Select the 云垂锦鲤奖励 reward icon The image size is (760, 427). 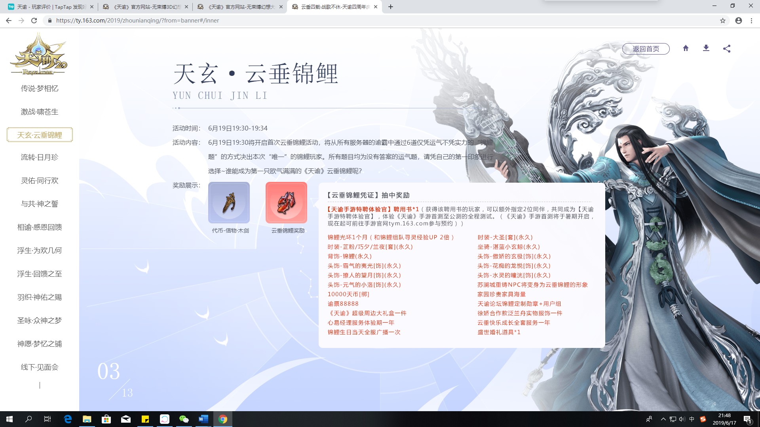[286, 203]
